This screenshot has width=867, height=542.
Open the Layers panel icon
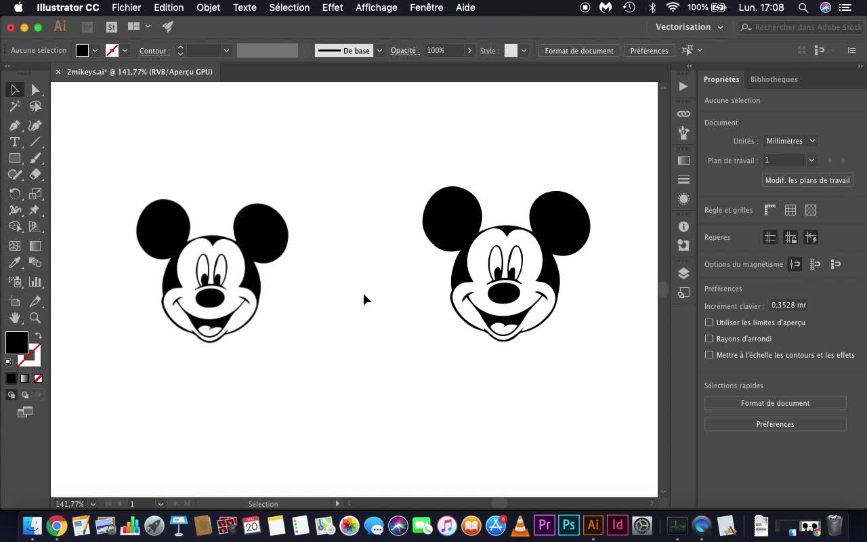[683, 273]
